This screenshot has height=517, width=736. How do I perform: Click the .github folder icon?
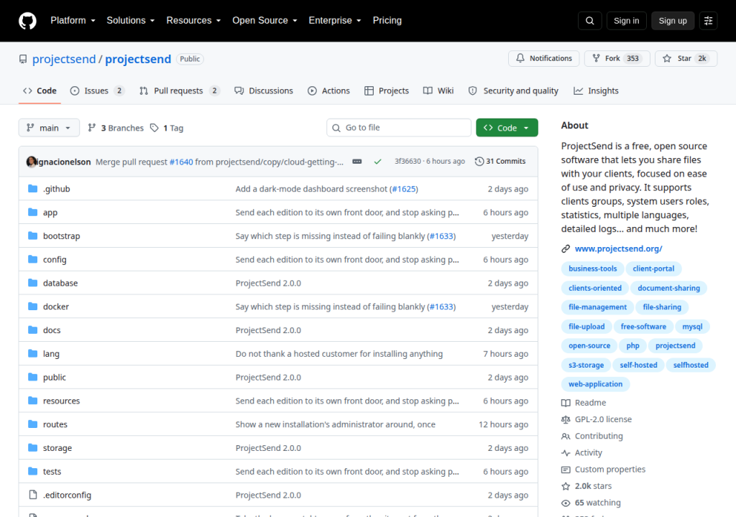tap(32, 189)
